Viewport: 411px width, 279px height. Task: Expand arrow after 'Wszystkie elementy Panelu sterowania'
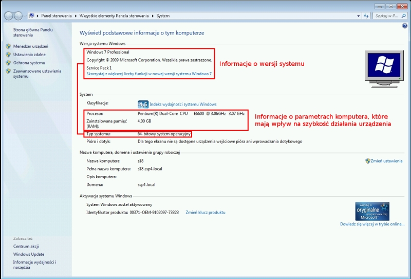[153, 16]
